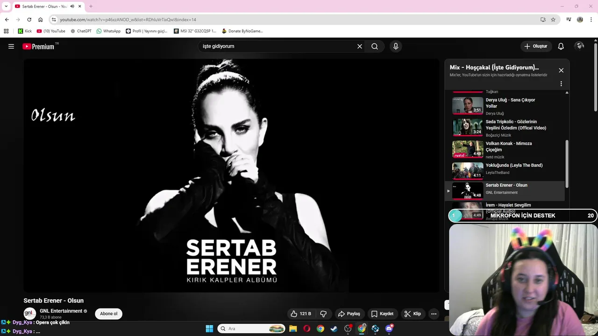Viewport: 598px width, 336px height.
Task: Subscribe with the Abone ol button
Action: coord(108,314)
